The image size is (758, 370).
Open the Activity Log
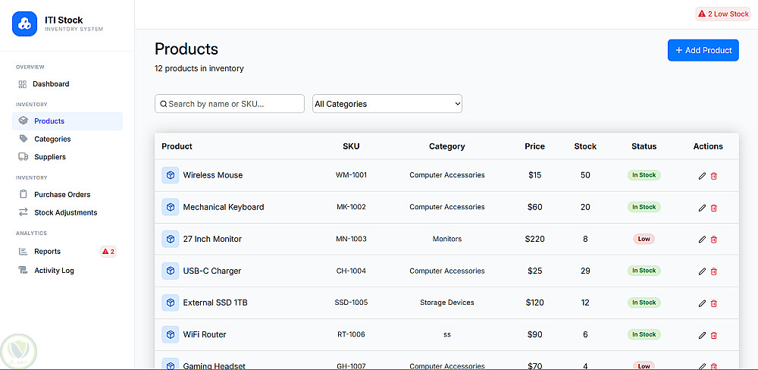click(54, 271)
